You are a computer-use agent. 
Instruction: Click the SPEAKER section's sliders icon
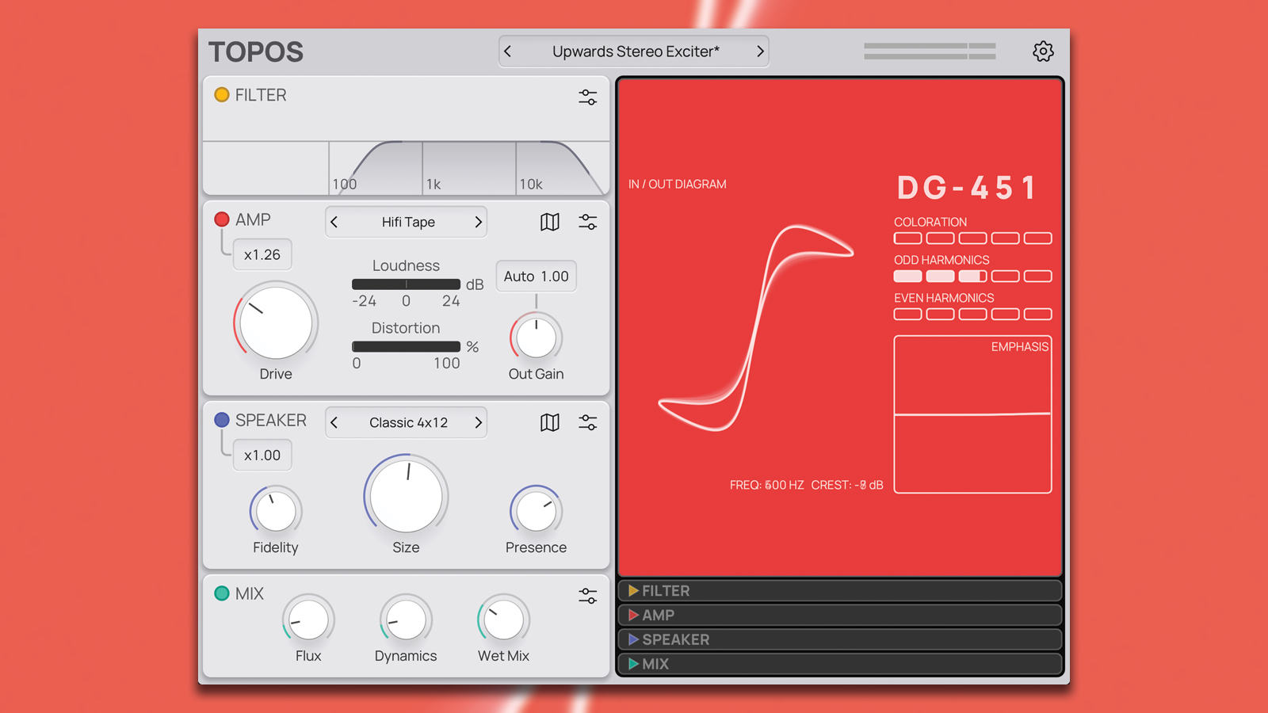588,422
